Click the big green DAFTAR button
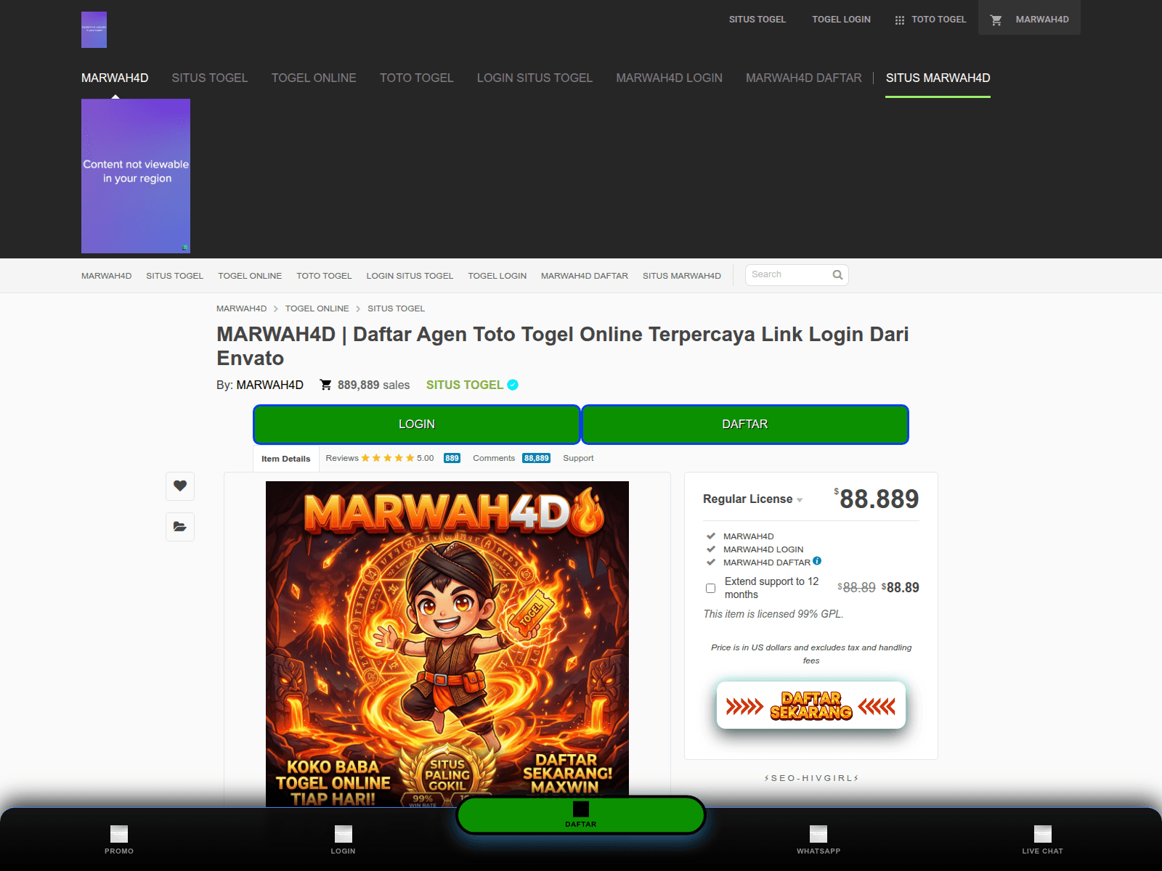 (x=745, y=424)
